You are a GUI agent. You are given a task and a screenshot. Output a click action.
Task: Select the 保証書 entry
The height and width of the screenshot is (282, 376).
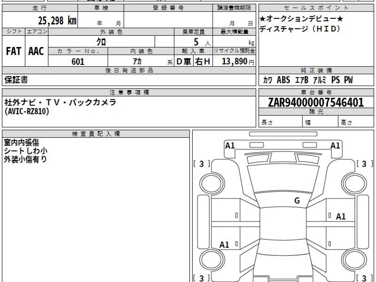pyautogui.click(x=16, y=80)
